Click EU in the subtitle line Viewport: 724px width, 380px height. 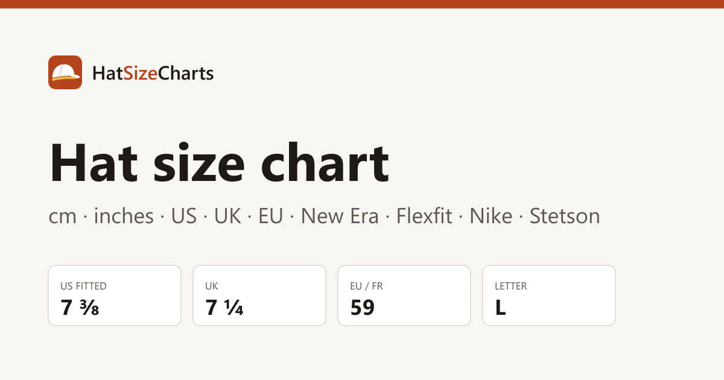click(x=270, y=216)
